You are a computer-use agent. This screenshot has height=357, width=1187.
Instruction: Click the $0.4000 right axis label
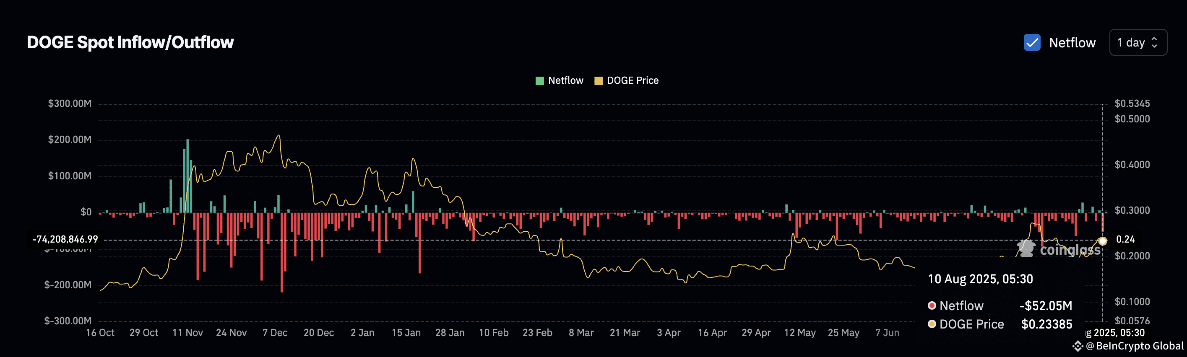pyautogui.click(x=1132, y=165)
